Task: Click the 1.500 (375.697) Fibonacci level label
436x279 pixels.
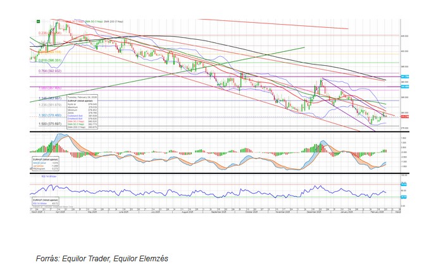Action: pyautogui.click(x=46, y=124)
